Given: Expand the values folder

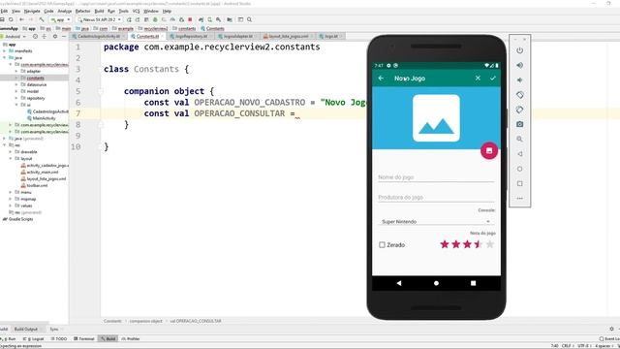Looking at the screenshot, I should (11, 206).
